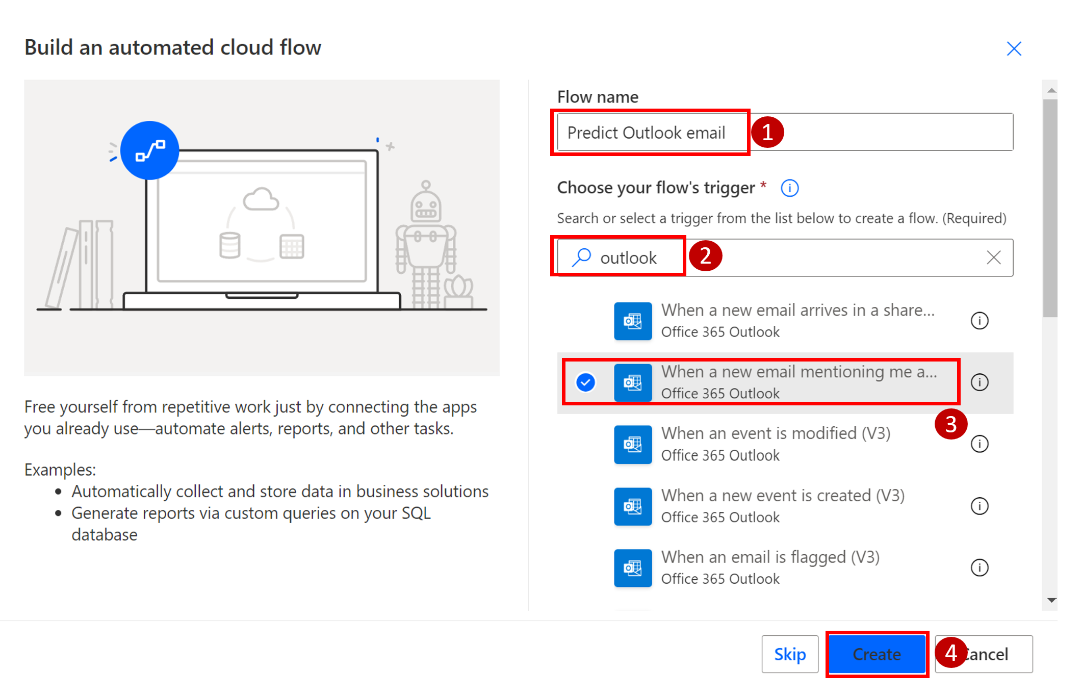1082x696 pixels.
Task: Select the "When a new event is created (V3)" trigger
Action: tap(783, 506)
